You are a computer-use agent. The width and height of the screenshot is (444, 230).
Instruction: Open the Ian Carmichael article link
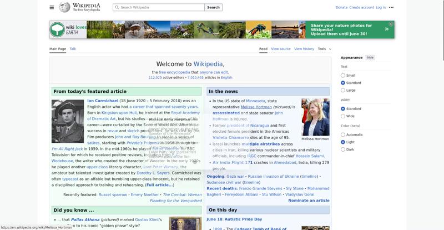103,101
